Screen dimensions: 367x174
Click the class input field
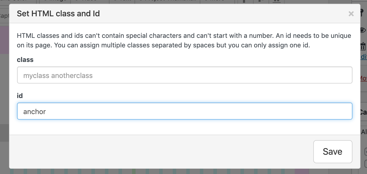tap(185, 75)
